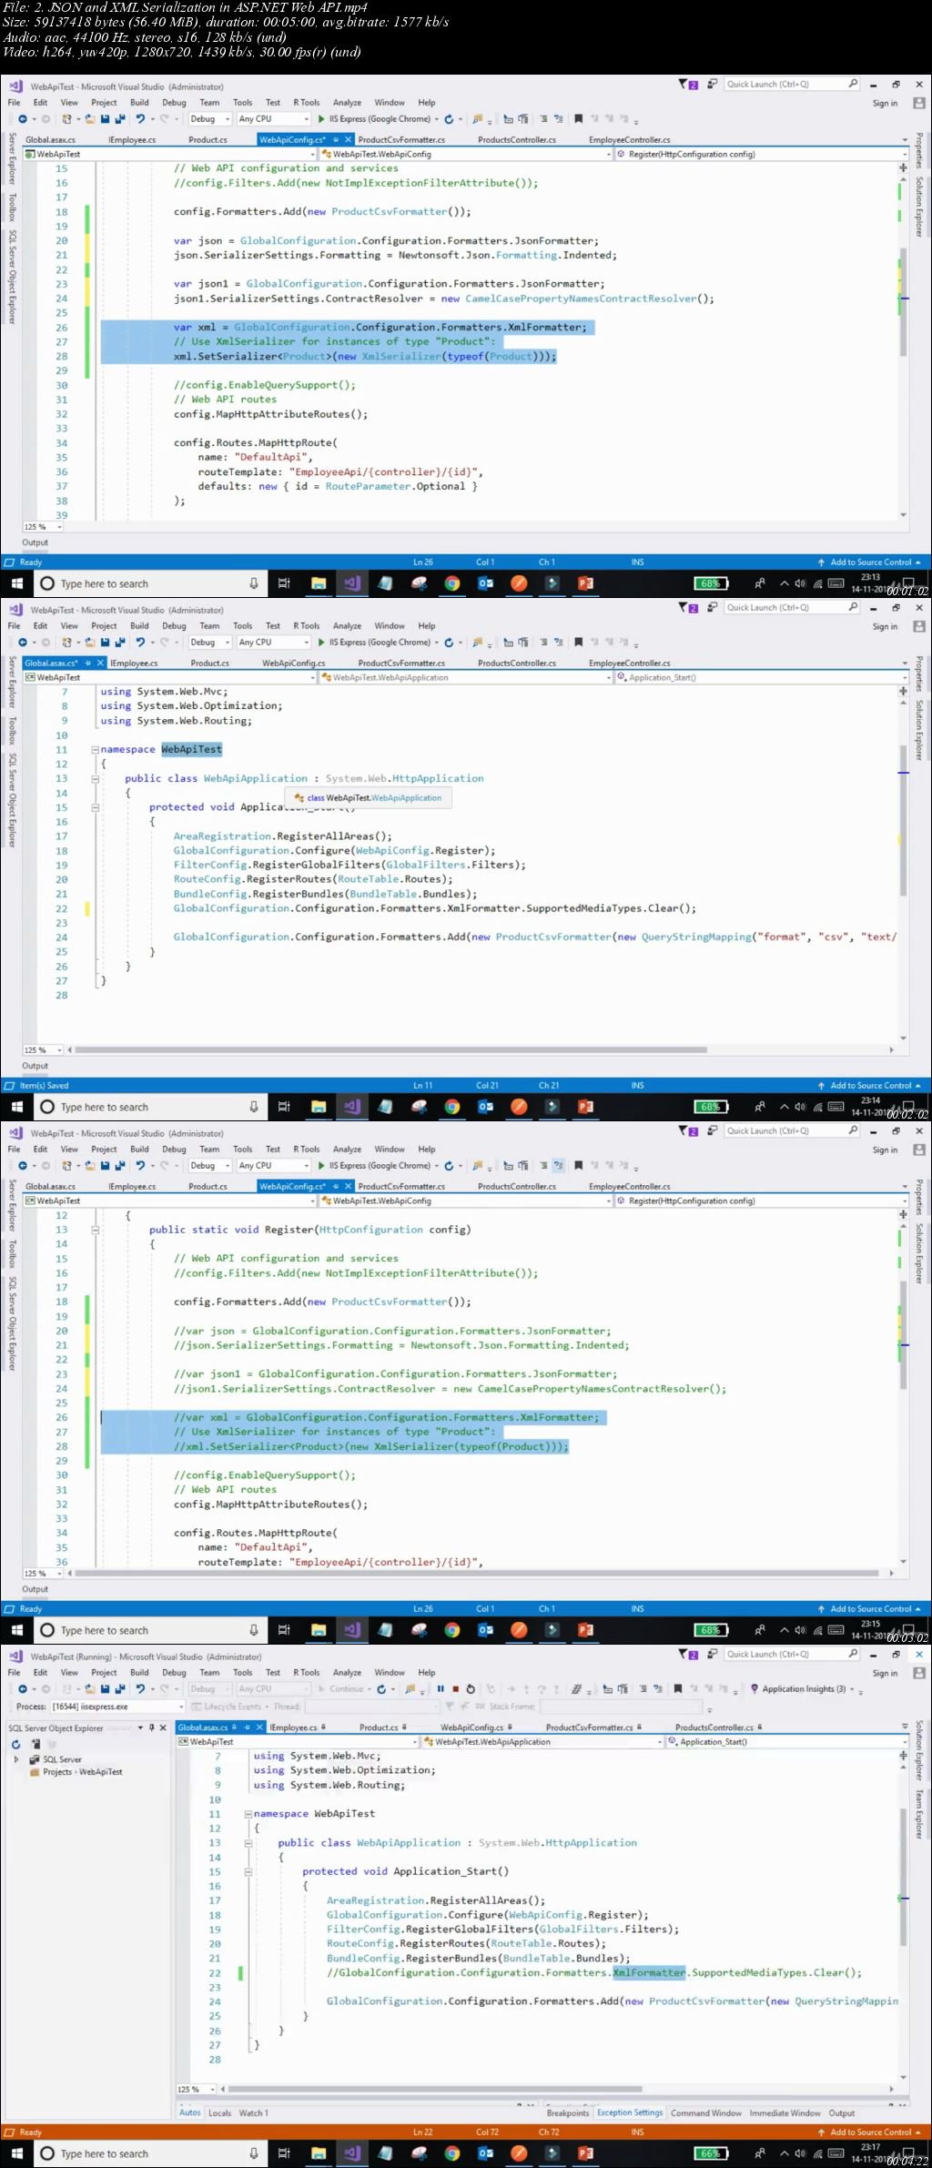Open the Immediate Window tab

[785, 2112]
